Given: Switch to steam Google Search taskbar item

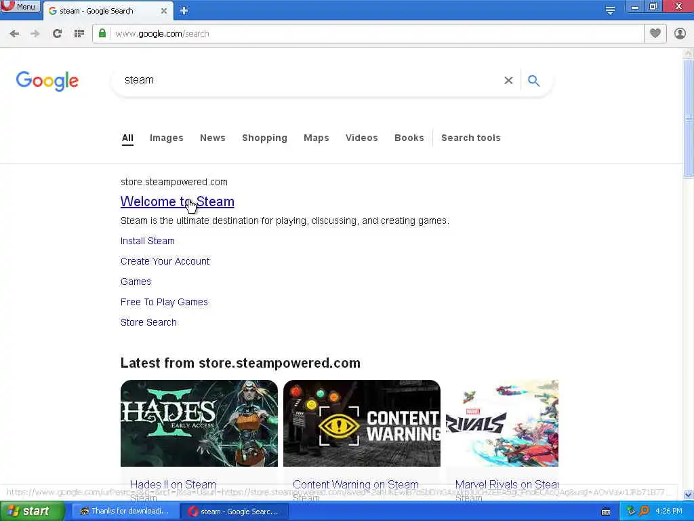Looking at the screenshot, I should click(235, 512).
